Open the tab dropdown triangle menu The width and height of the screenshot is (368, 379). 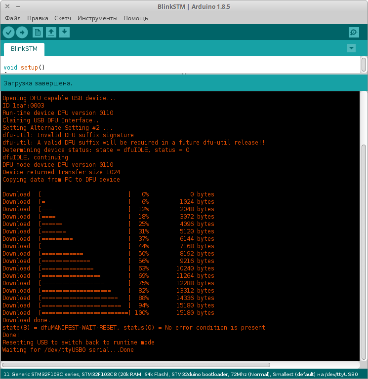(351, 48)
